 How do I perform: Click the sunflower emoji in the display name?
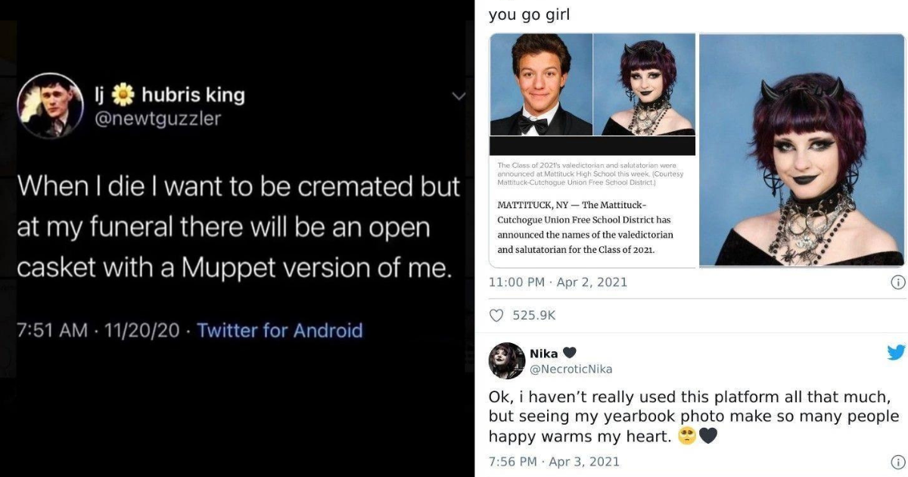pyautogui.click(x=123, y=95)
